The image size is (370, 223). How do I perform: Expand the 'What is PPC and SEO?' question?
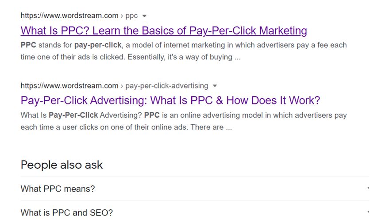coord(67,213)
